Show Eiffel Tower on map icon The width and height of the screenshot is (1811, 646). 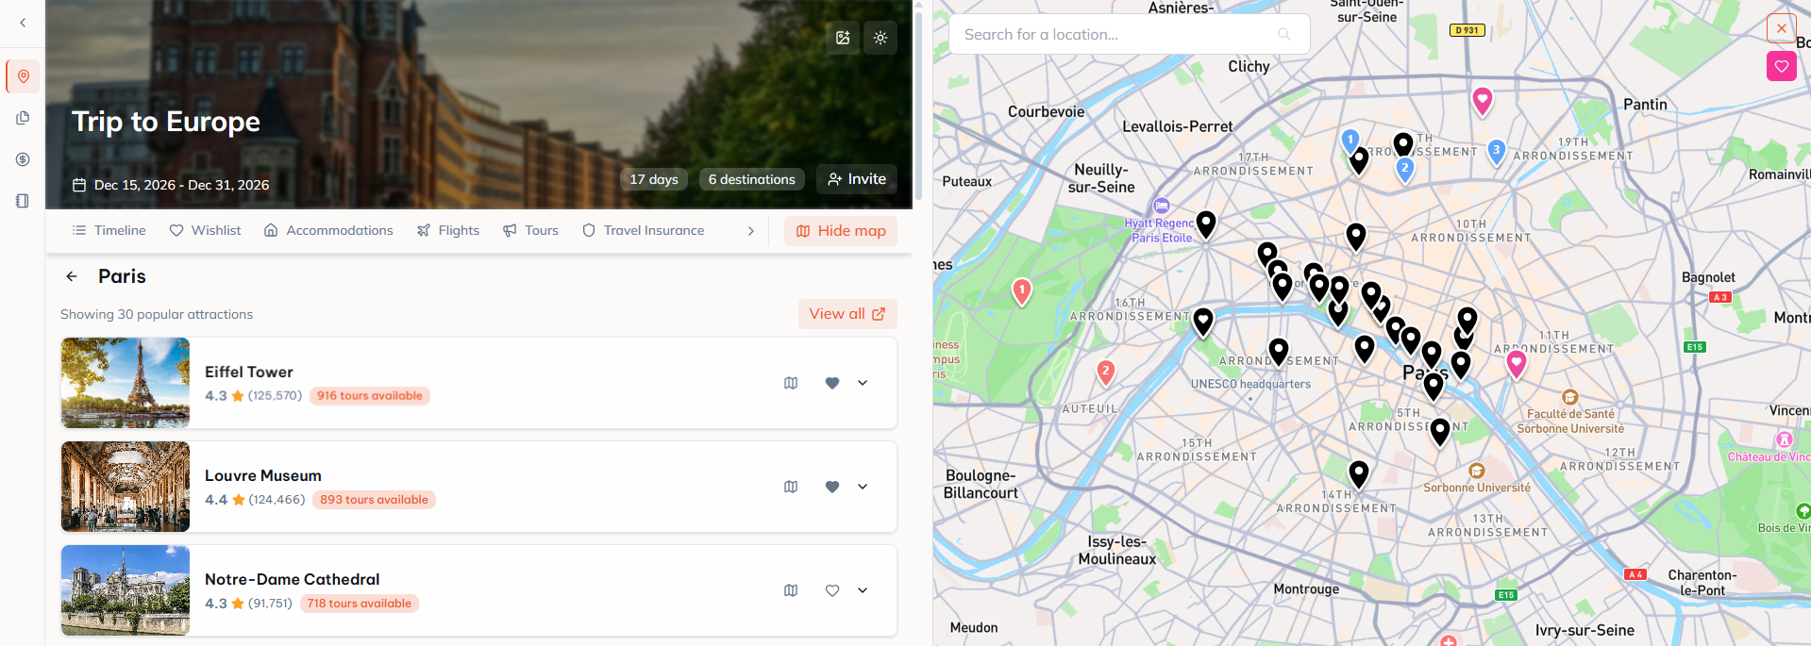tap(791, 383)
